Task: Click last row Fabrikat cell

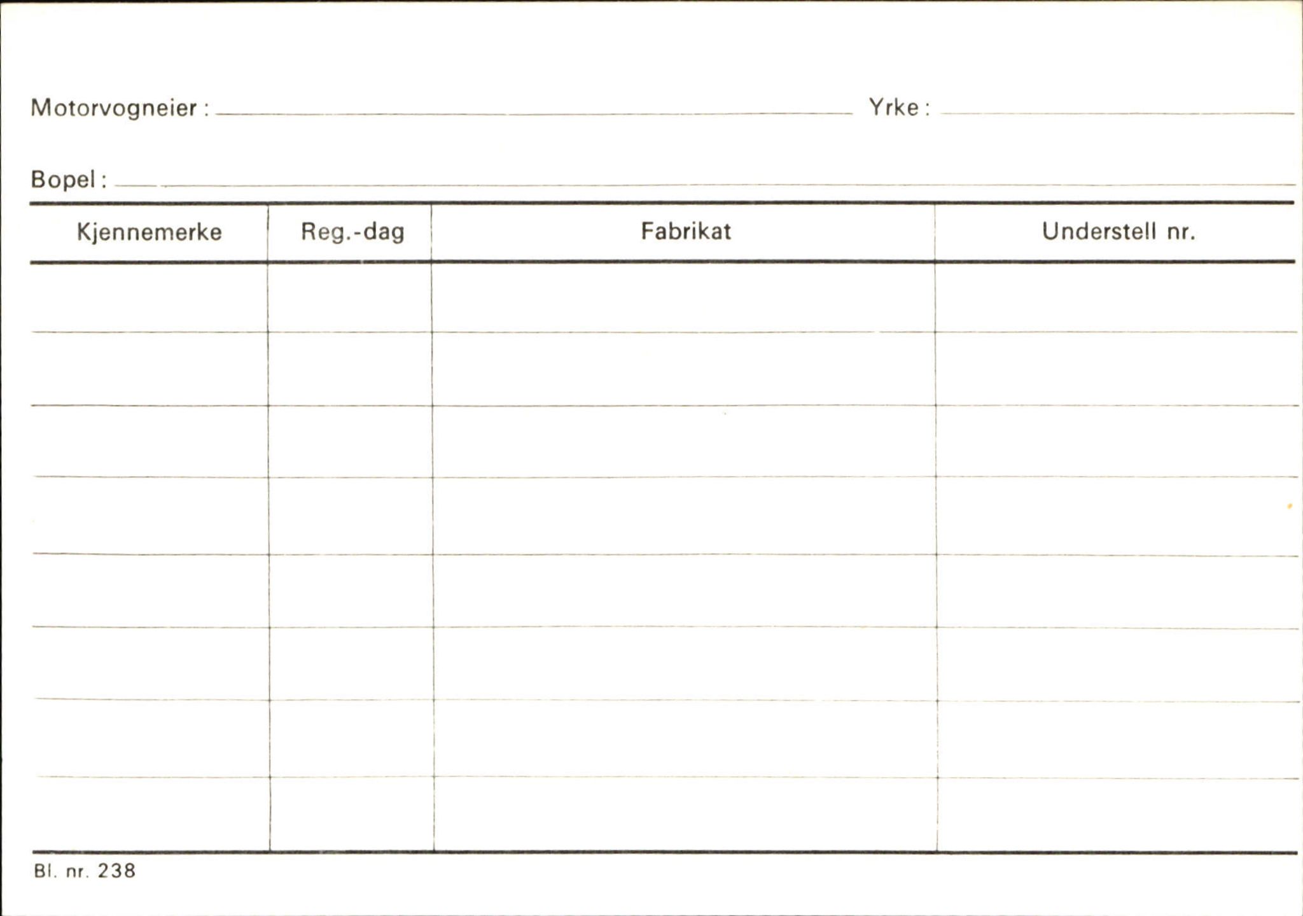Action: pos(685,814)
